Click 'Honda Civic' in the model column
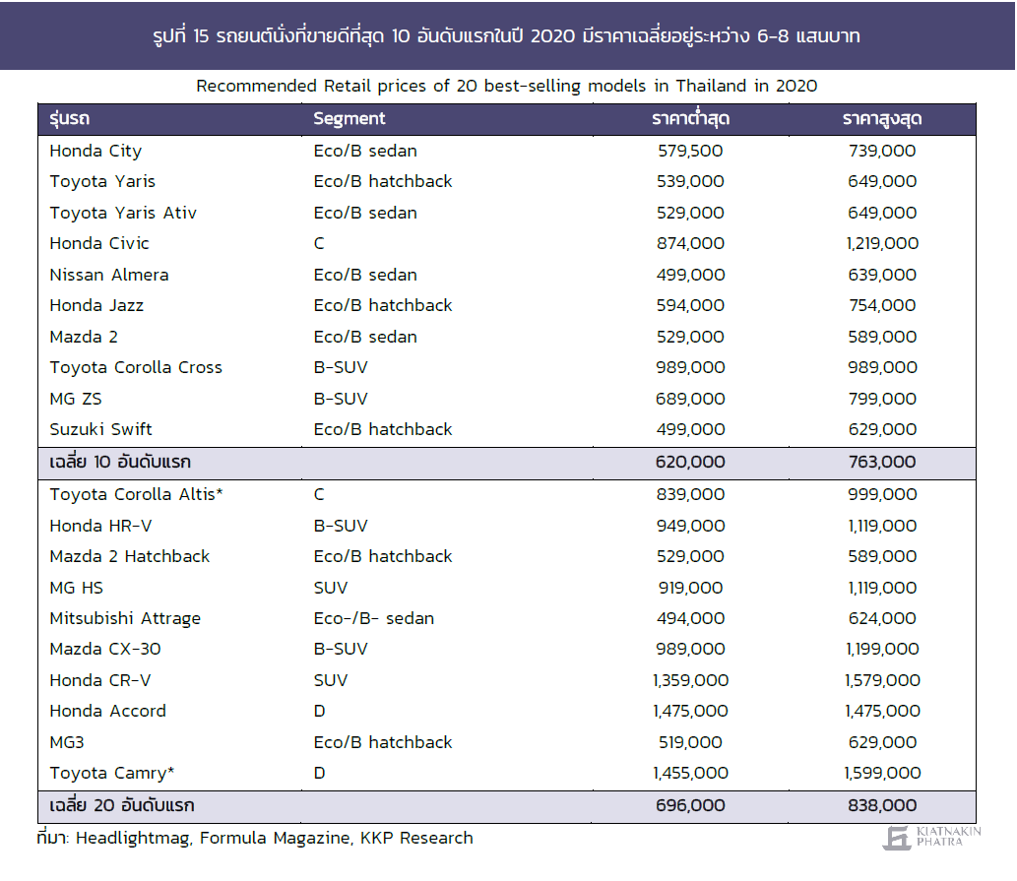 tap(99, 244)
